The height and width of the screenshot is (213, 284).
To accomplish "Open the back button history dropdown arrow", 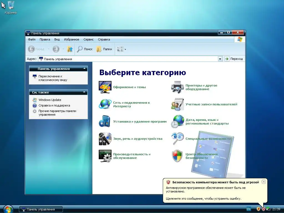I will point(49,49).
